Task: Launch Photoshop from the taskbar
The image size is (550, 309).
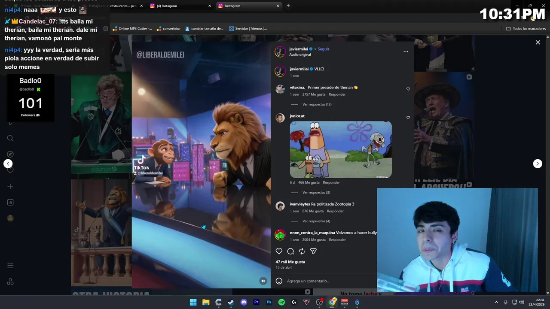Action: pyautogui.click(x=269, y=302)
